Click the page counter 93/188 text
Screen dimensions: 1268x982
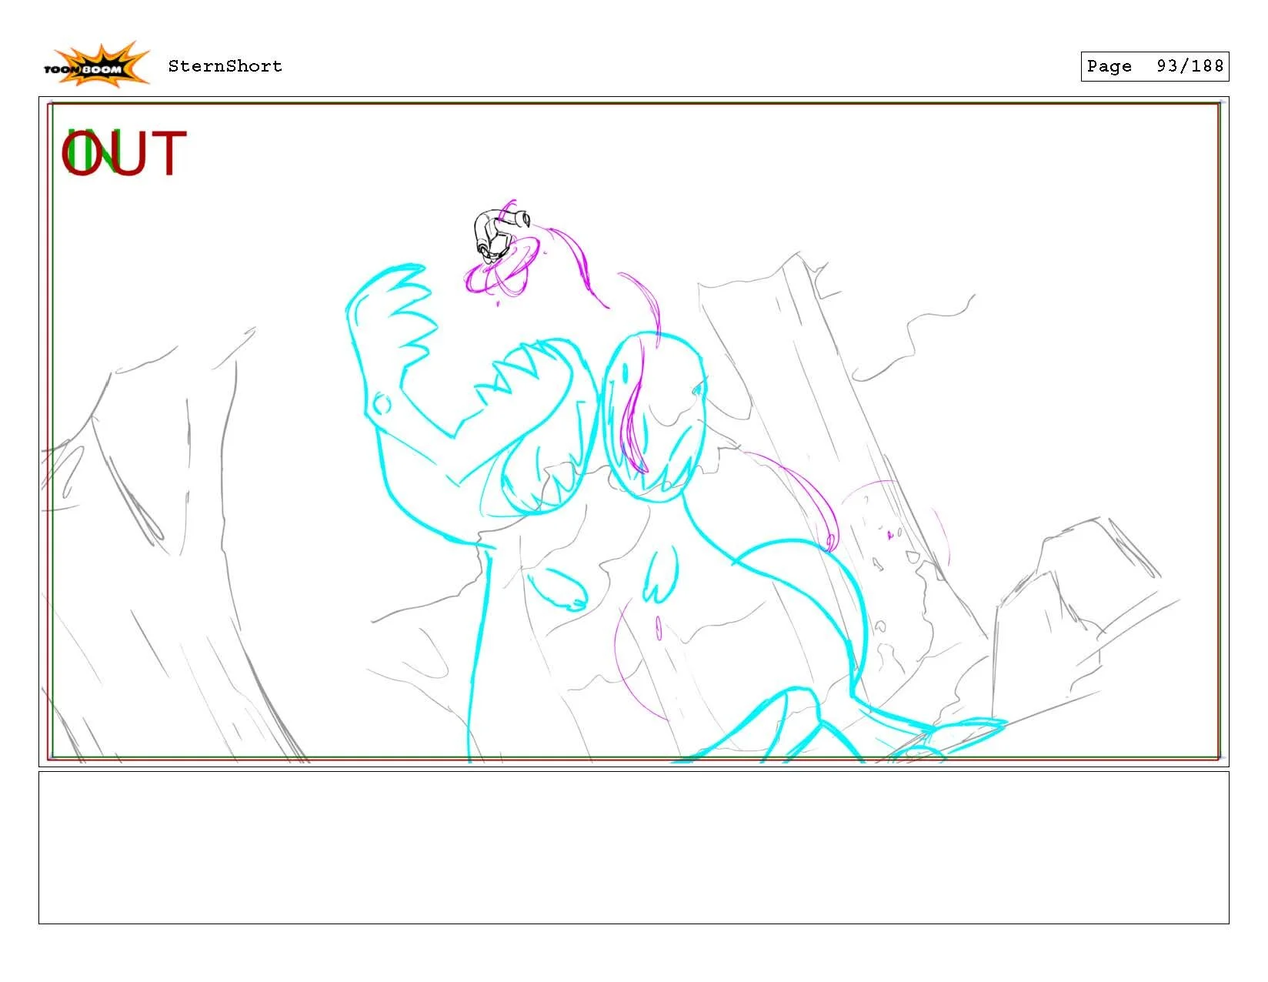click(x=1189, y=66)
